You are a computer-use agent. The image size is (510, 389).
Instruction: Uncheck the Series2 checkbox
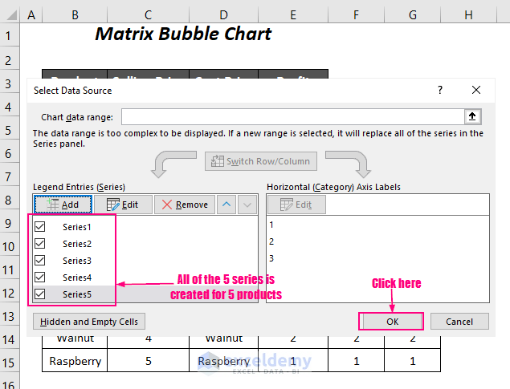coord(39,244)
